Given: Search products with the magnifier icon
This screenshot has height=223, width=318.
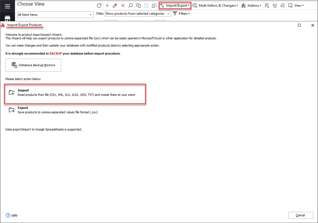Looking at the screenshot, I should 131,6.
